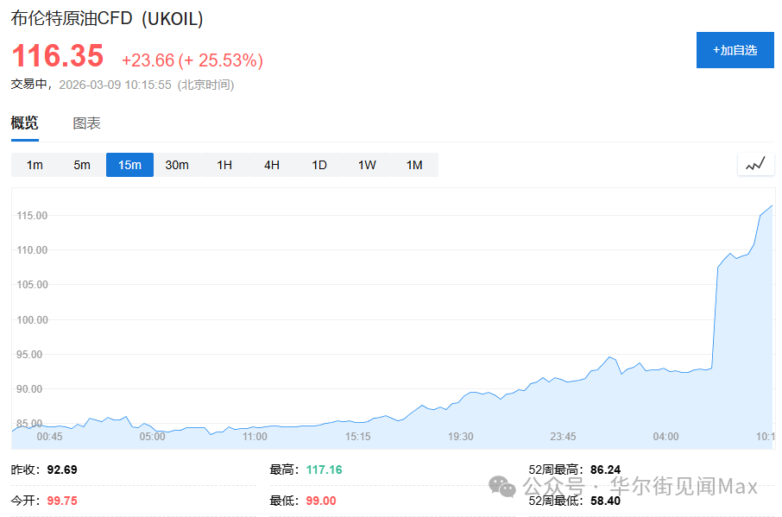Image resolution: width=782 pixels, height=517 pixels.
Task: Click the UKOIL title link
Action: [x=105, y=17]
